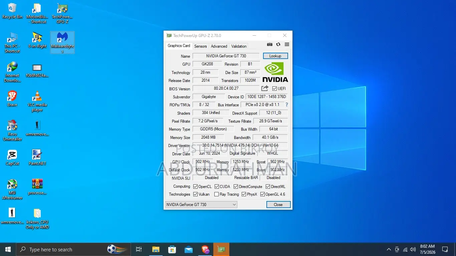Select the MSI Afterburner desktop icon
This screenshot has height=256, width=456.
[12, 189]
